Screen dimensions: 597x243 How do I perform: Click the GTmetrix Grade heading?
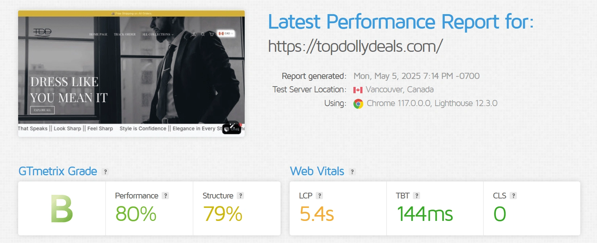click(x=58, y=171)
